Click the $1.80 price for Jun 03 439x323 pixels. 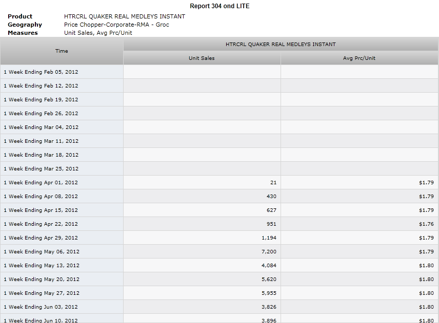(426, 307)
